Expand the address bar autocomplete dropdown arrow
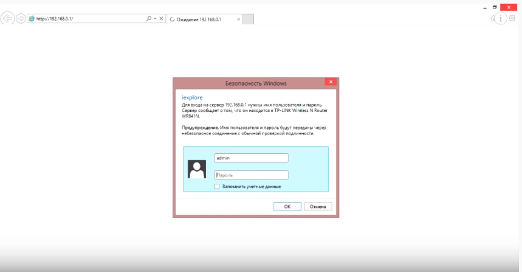This screenshot has width=522, height=272. click(x=155, y=19)
